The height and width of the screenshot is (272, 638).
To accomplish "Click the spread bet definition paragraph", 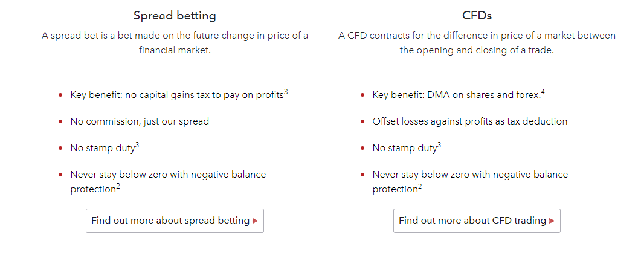I will pos(175,43).
